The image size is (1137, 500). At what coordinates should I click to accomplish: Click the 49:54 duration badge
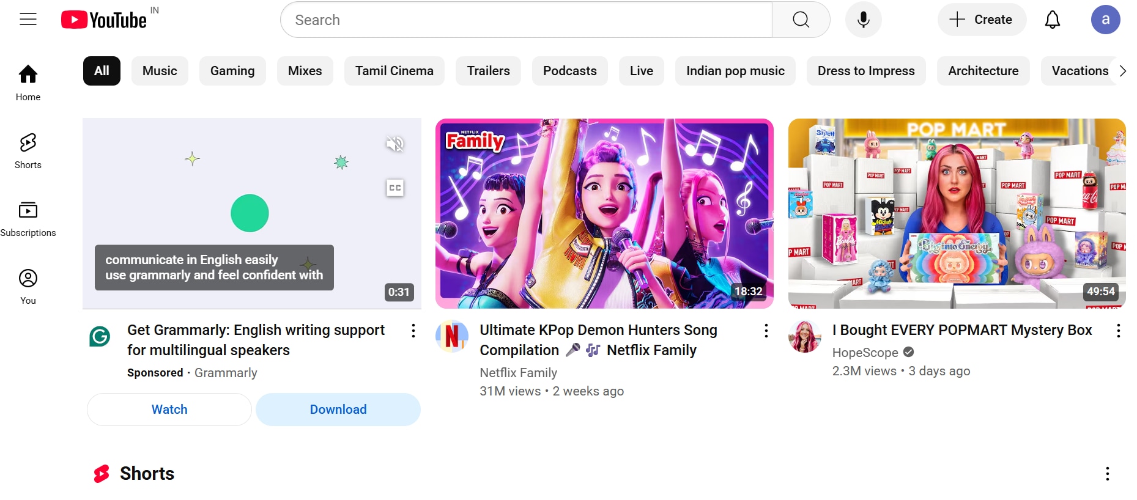point(1101,292)
